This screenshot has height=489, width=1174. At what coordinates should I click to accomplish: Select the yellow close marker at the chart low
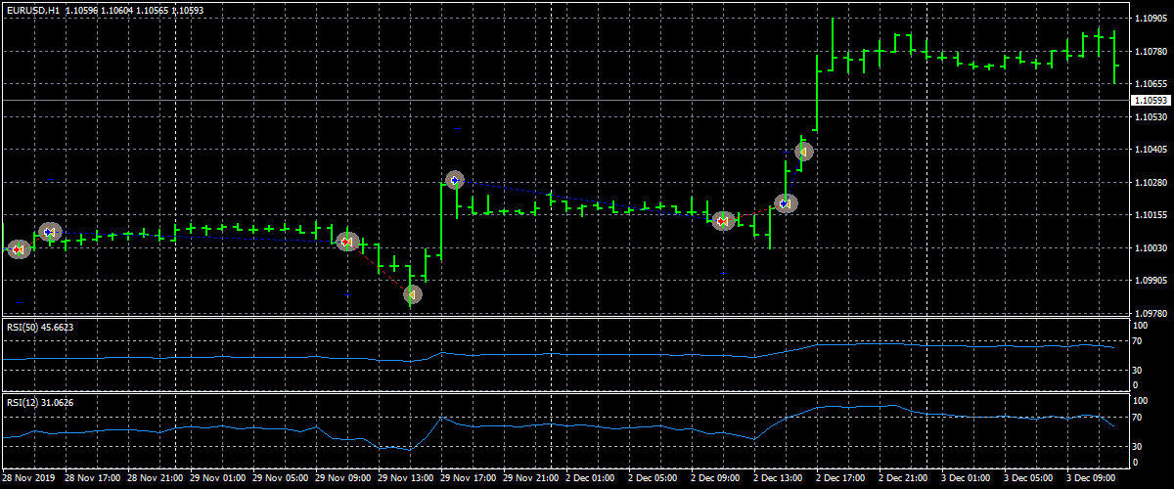pos(413,293)
